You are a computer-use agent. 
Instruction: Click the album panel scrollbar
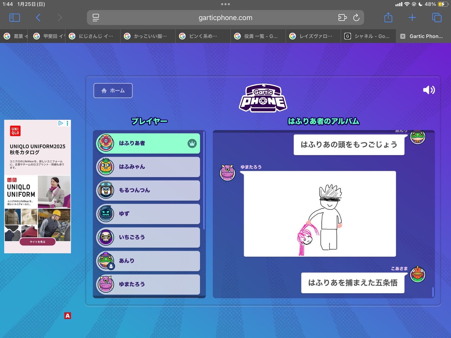tap(433, 291)
